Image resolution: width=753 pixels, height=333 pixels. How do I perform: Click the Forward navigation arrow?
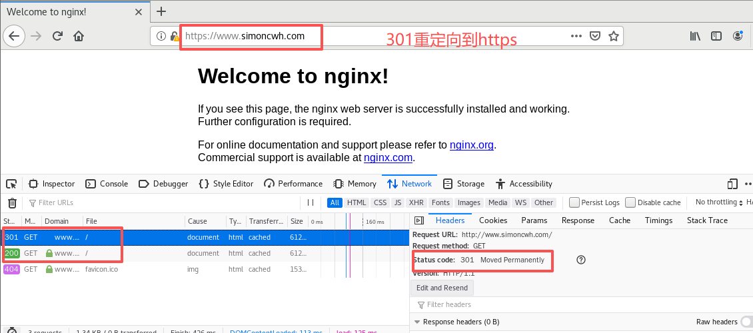pos(36,36)
